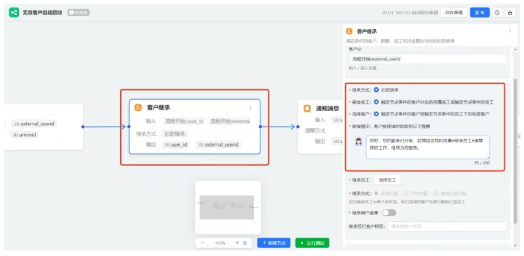Click the 流程开始/user_id input tag on node
The width and height of the screenshot is (524, 256).
(x=184, y=121)
